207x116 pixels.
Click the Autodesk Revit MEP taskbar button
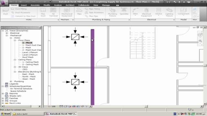point(61,114)
